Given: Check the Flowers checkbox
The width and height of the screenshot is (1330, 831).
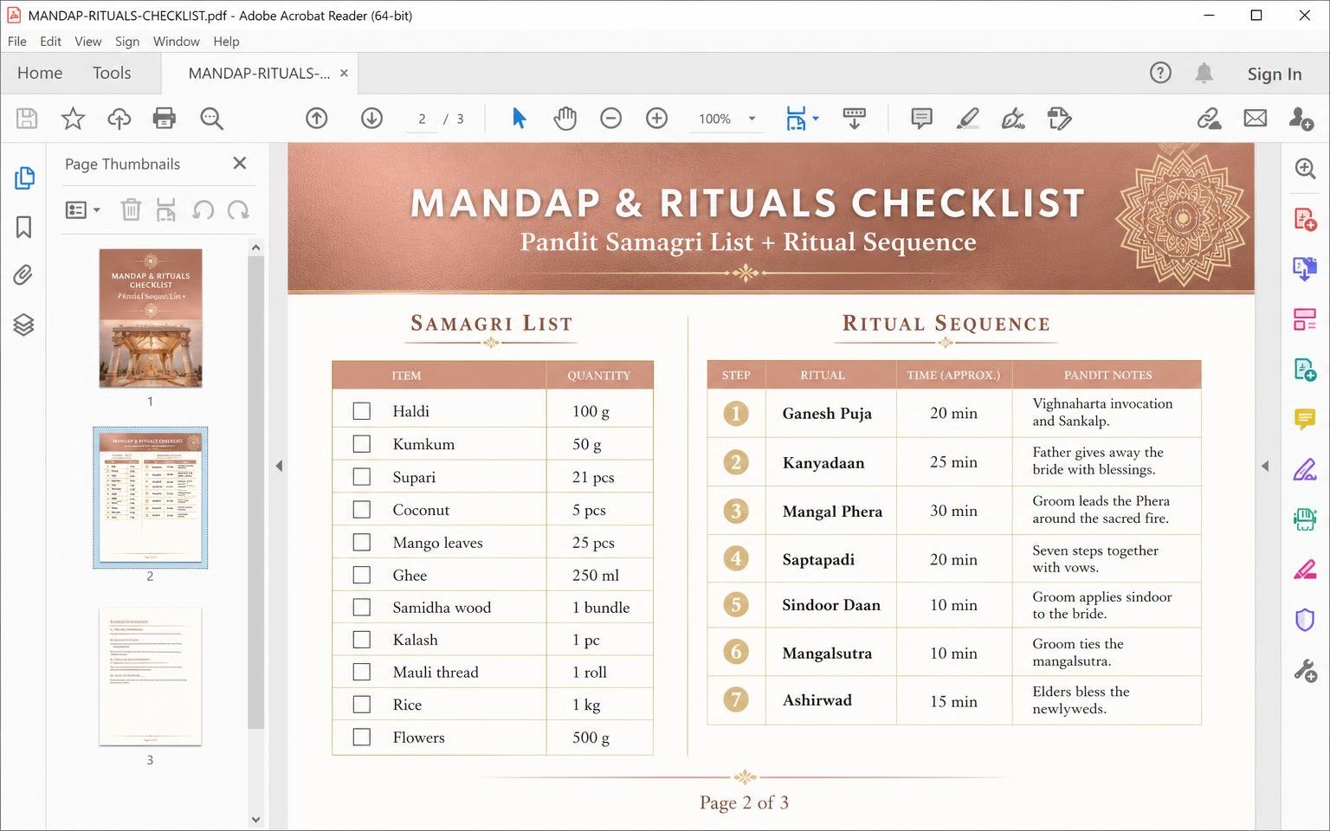Looking at the screenshot, I should tap(362, 738).
